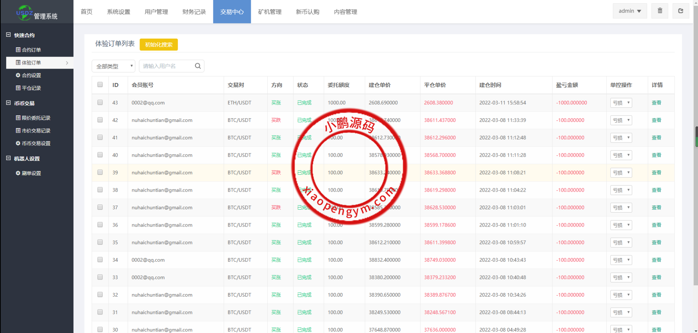This screenshot has width=698, height=333.
Task: Open the admin user dropdown
Action: (x=629, y=11)
